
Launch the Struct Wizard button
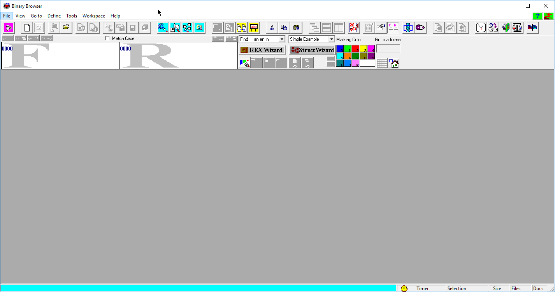[313, 50]
